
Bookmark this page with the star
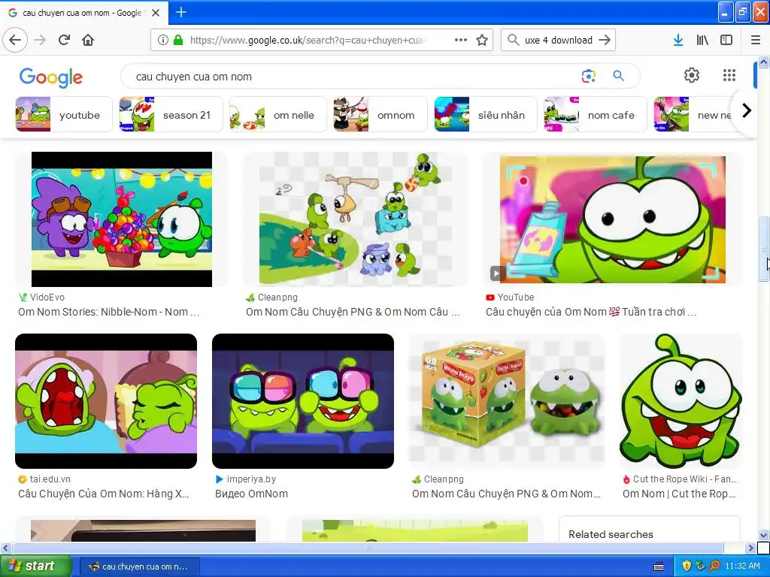point(482,41)
